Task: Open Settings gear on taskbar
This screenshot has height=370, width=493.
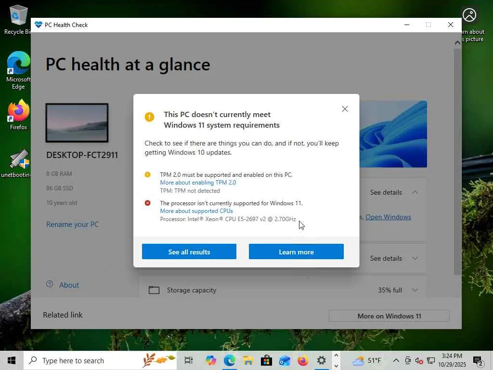Action: (x=321, y=360)
